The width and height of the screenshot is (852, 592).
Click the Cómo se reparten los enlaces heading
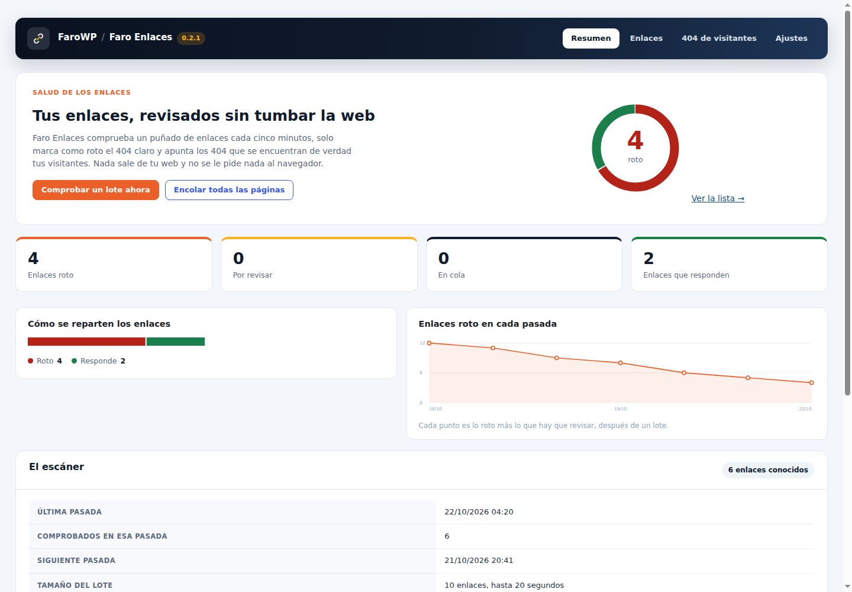[x=99, y=324]
